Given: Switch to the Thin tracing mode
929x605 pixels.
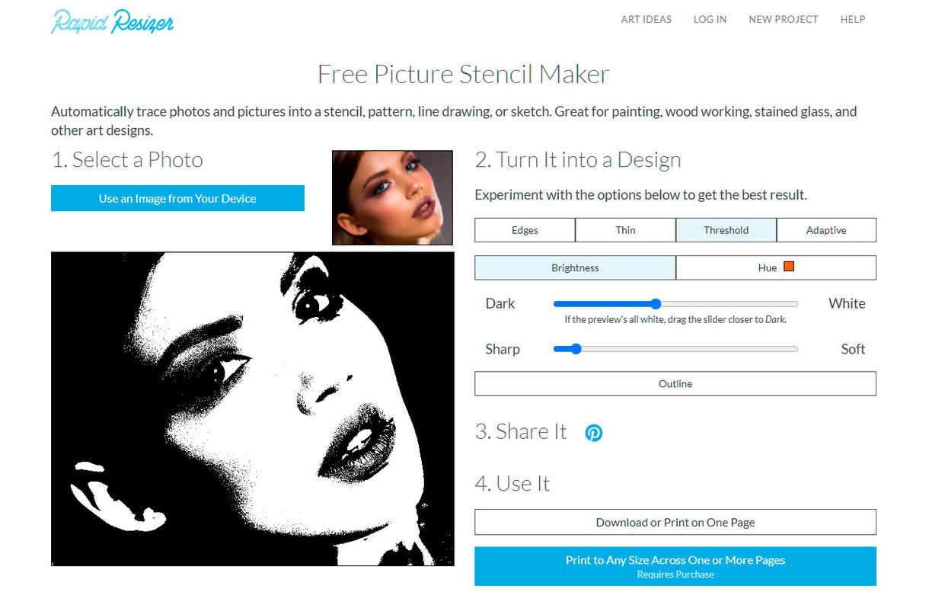Looking at the screenshot, I should coord(625,229).
